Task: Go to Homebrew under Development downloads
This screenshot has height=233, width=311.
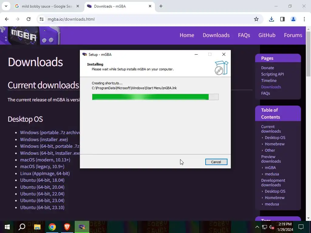Action: point(275,198)
